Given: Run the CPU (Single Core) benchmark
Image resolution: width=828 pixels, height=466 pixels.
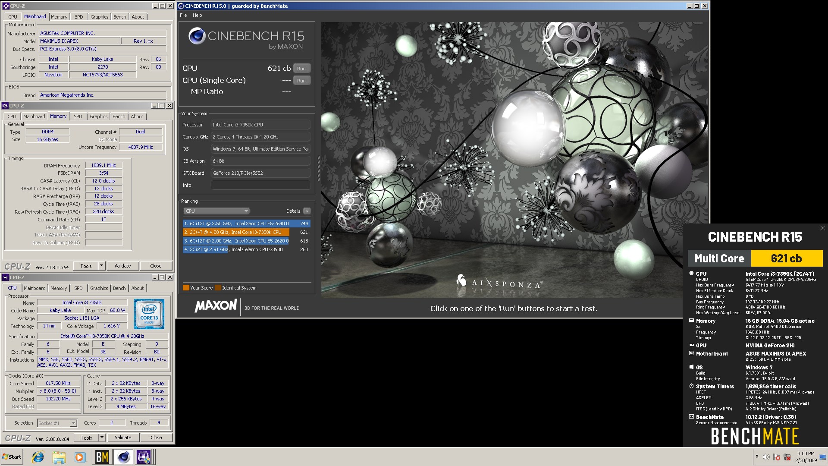Looking at the screenshot, I should [301, 81].
